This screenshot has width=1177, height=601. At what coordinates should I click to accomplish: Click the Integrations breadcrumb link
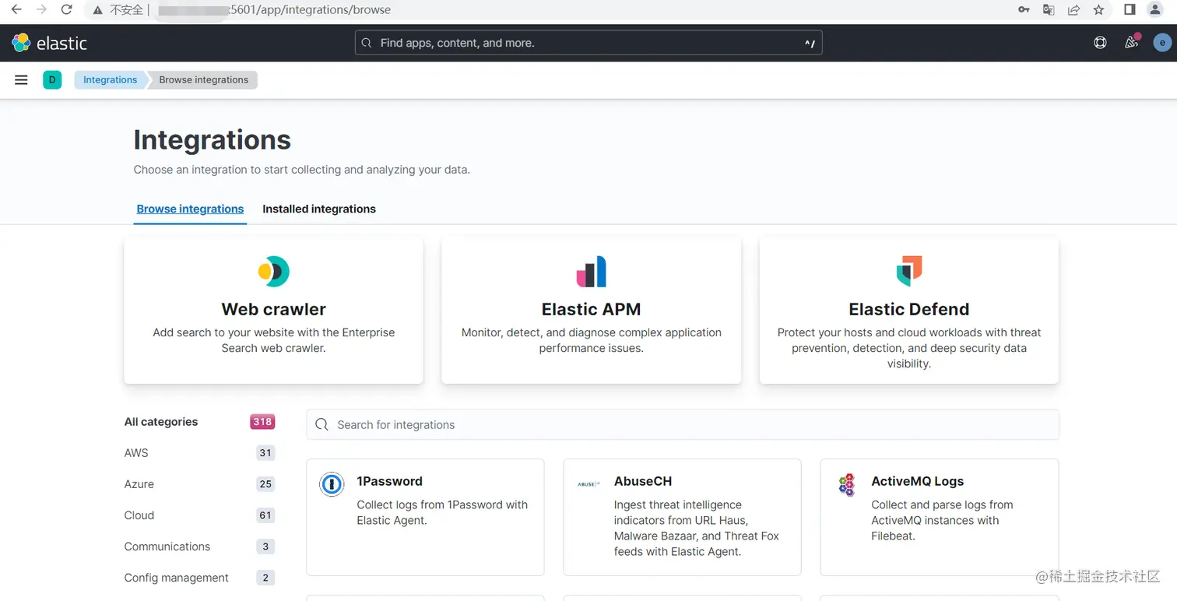[x=110, y=79]
